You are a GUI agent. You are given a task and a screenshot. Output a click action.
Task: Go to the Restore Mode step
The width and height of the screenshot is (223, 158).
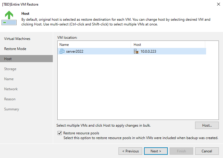[15, 49]
